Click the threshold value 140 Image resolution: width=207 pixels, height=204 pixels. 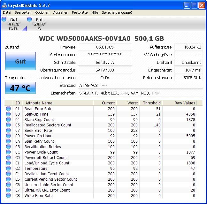[157, 125]
